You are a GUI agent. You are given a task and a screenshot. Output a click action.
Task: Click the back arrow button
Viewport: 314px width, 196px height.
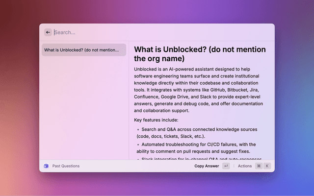[x=48, y=32]
